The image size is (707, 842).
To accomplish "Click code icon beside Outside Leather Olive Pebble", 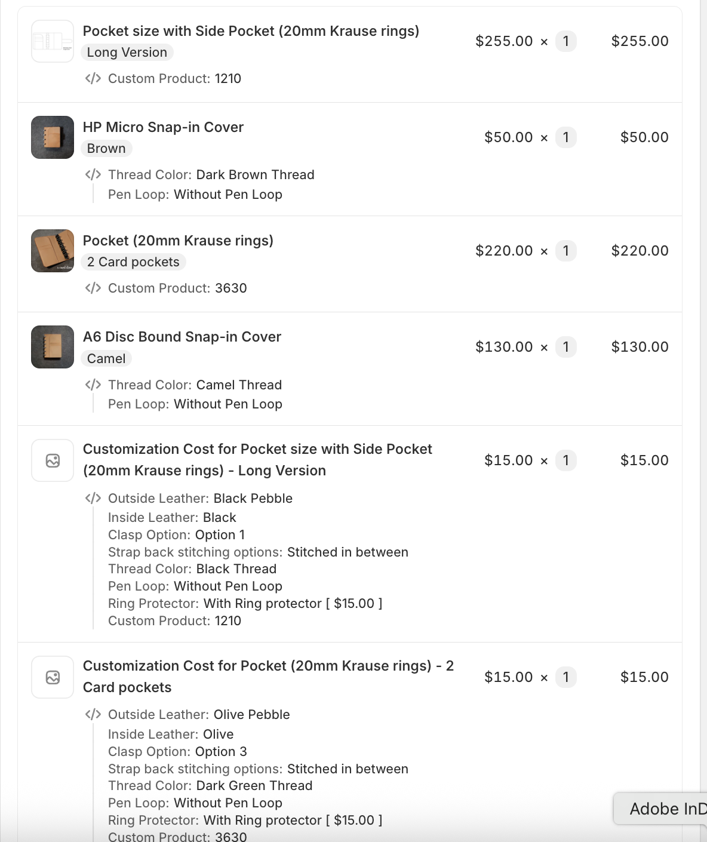I will [x=93, y=714].
